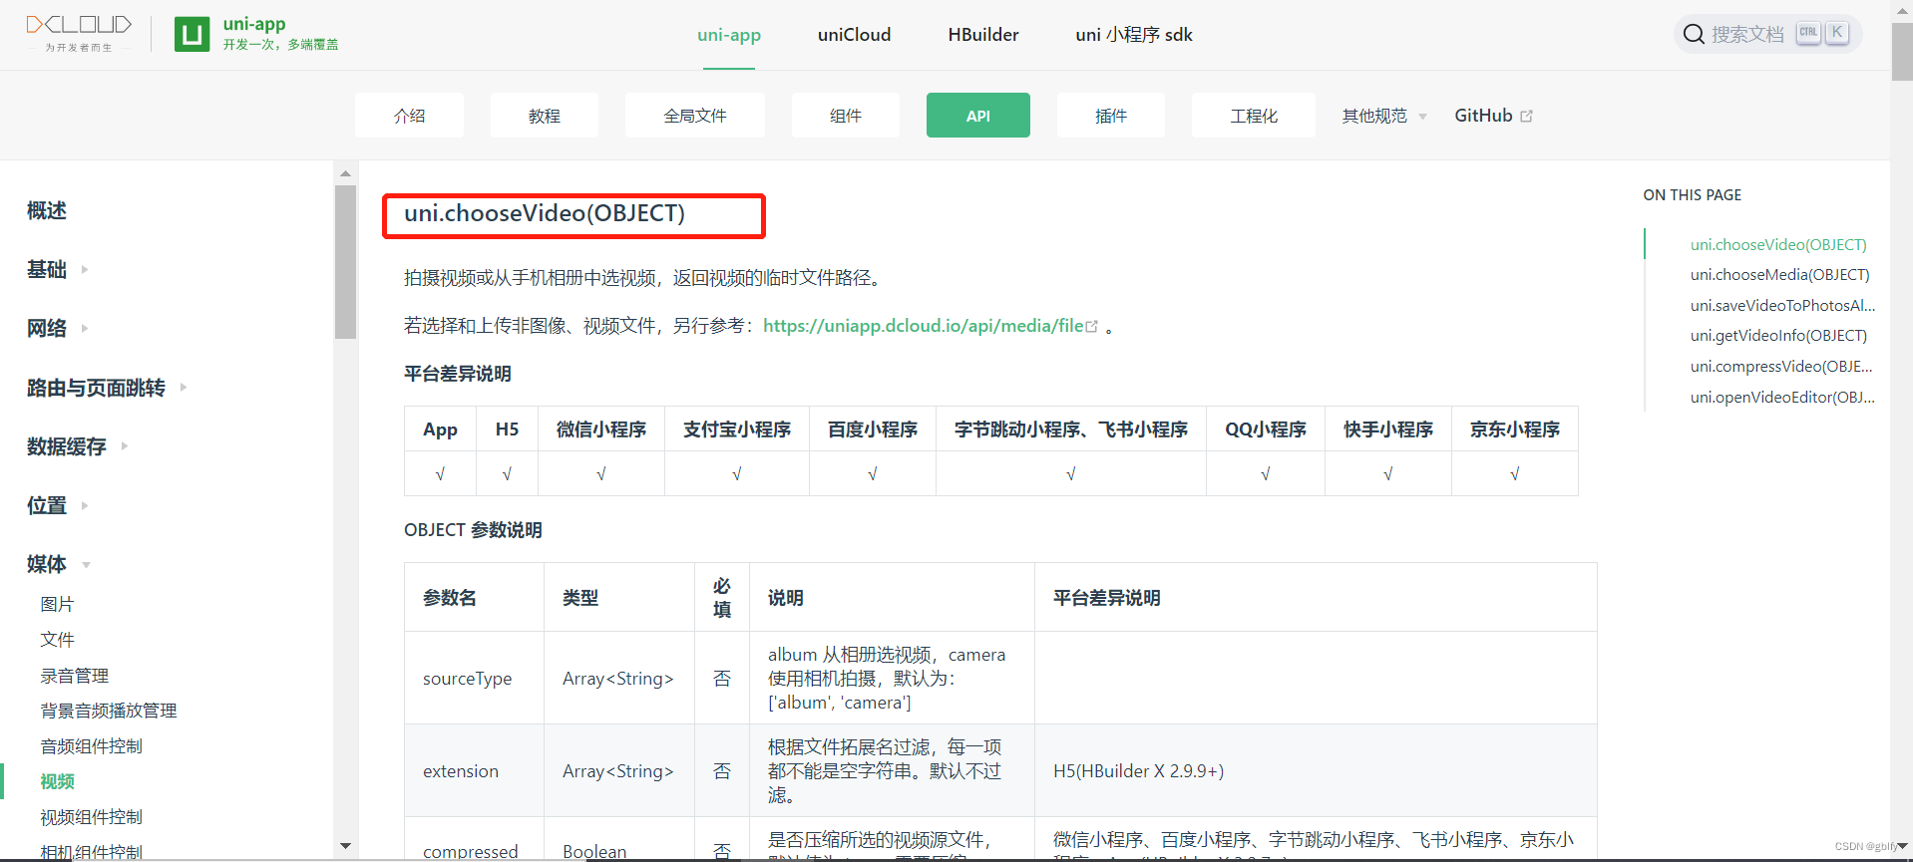Click the GitHub external link icon

pyautogui.click(x=1526, y=117)
